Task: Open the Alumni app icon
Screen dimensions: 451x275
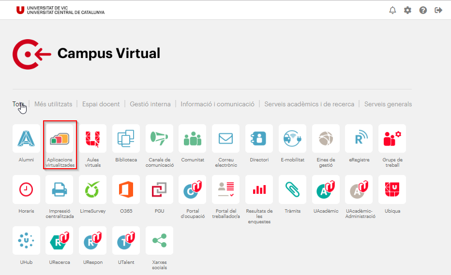Action: 26,139
